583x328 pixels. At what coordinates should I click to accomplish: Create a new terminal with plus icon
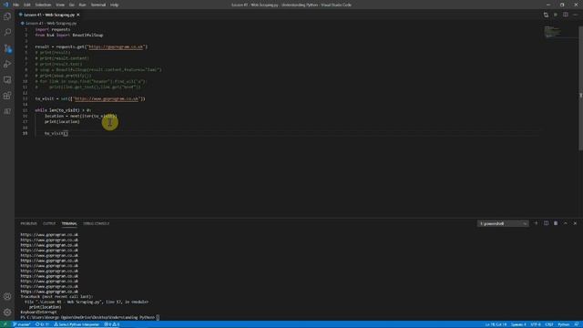536,223
